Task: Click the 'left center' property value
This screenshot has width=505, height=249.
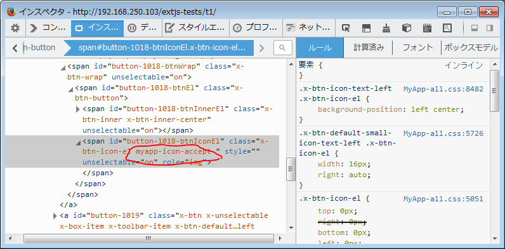Action: point(435,109)
